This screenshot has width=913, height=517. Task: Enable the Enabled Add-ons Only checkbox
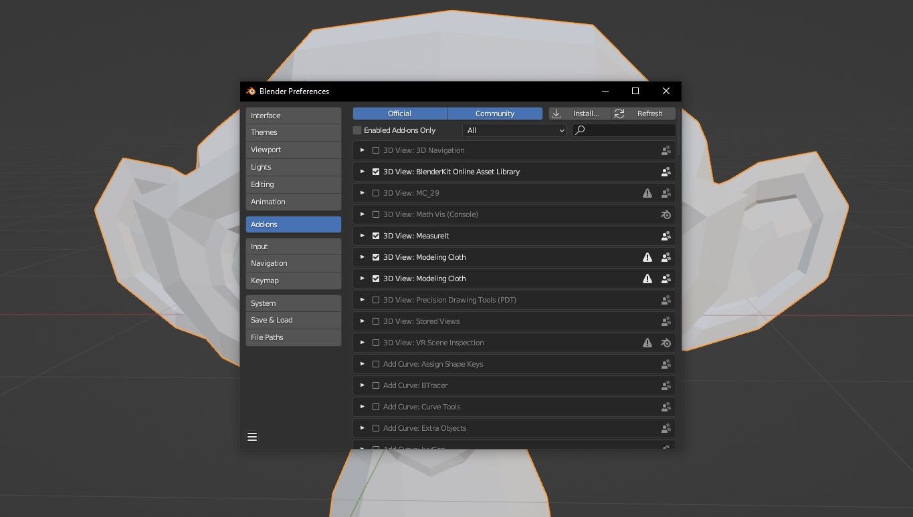357,130
